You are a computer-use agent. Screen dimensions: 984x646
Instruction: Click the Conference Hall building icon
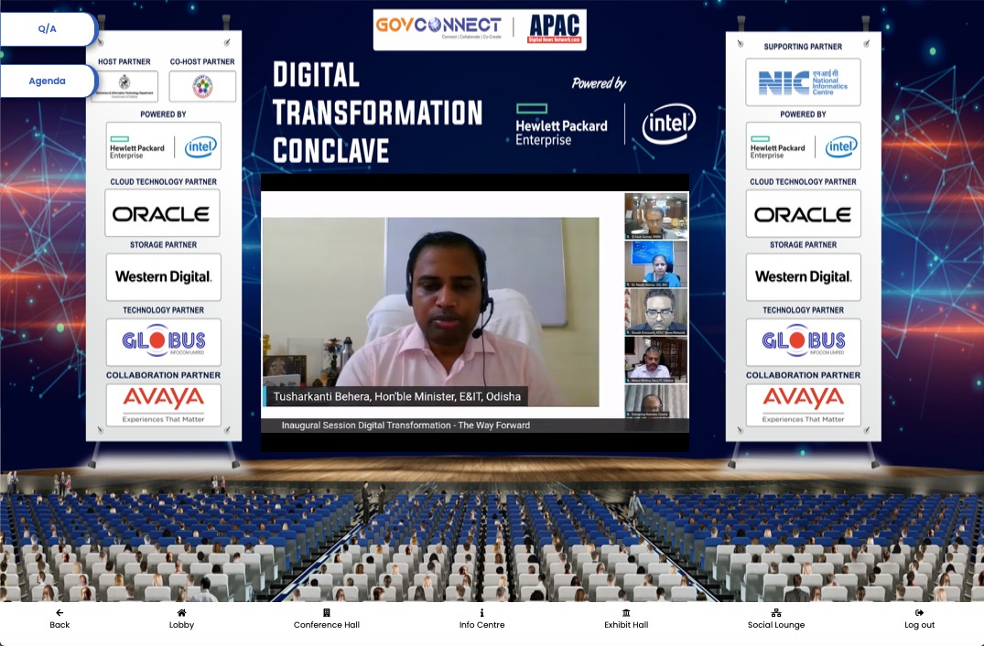(x=327, y=613)
